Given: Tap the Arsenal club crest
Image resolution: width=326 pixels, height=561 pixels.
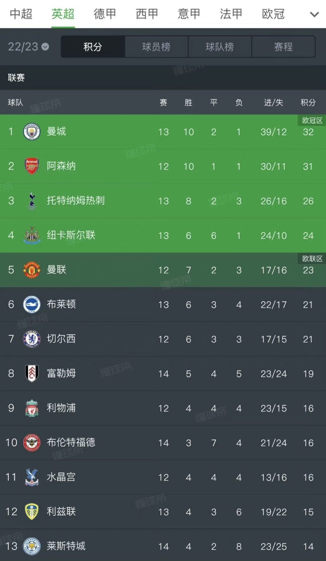Looking at the screenshot, I should pos(32,166).
